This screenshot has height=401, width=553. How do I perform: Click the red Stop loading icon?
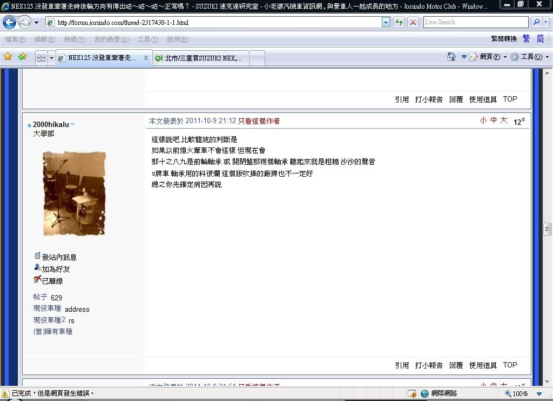(x=413, y=22)
